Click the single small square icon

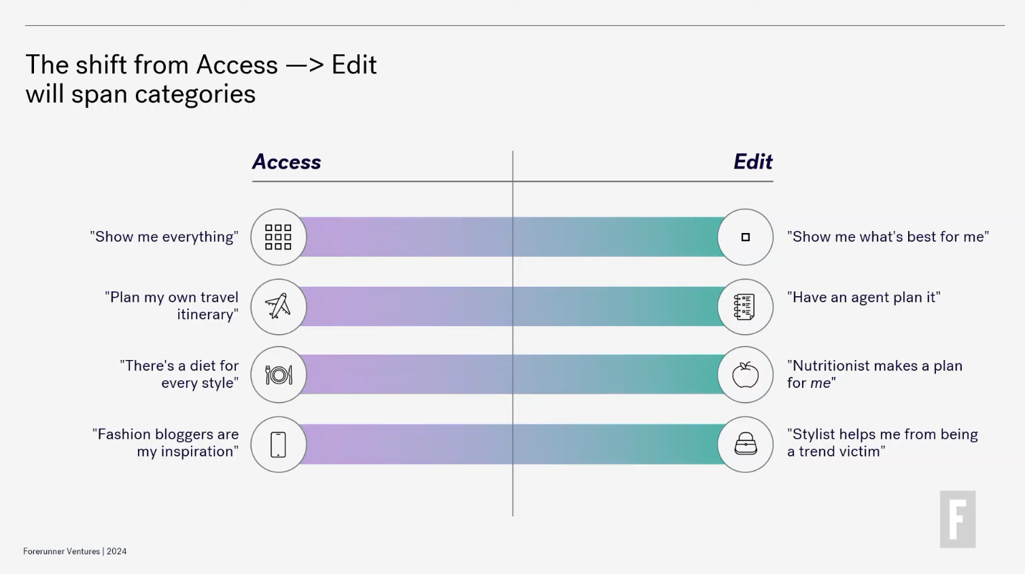[x=746, y=237]
